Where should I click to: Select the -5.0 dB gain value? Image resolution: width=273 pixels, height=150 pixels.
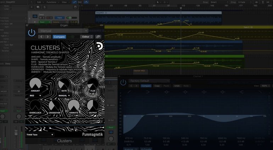[222, 142]
